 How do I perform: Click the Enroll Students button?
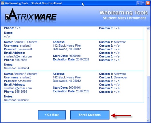click(x=90, y=115)
